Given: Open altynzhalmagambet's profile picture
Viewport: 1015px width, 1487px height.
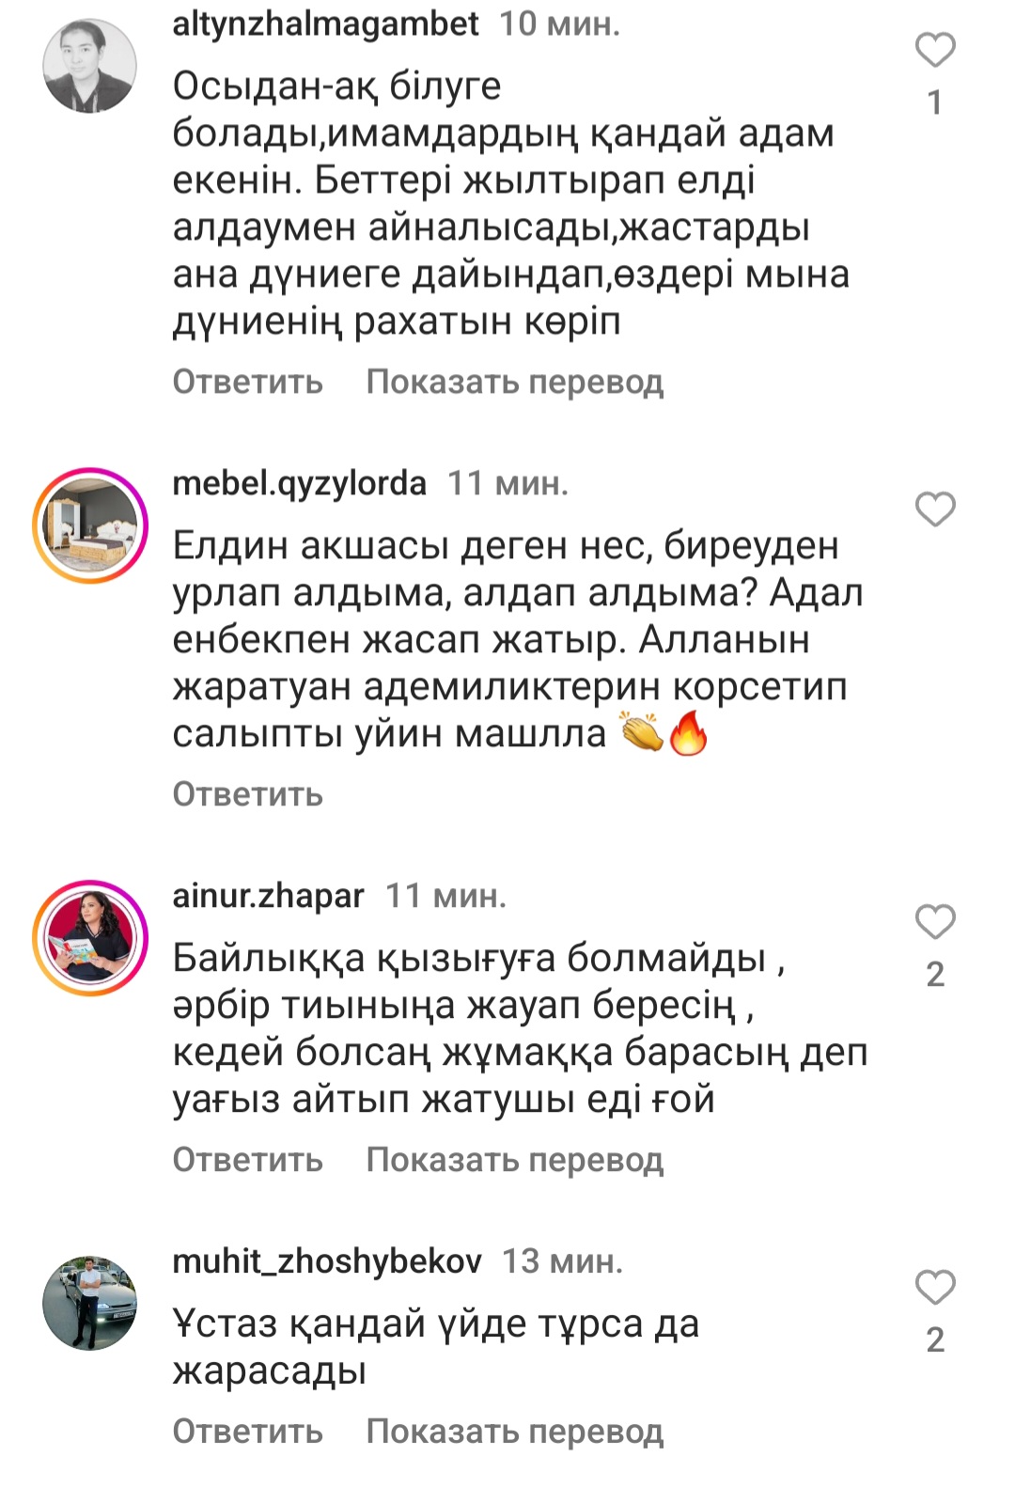Looking at the screenshot, I should pos(90,67).
